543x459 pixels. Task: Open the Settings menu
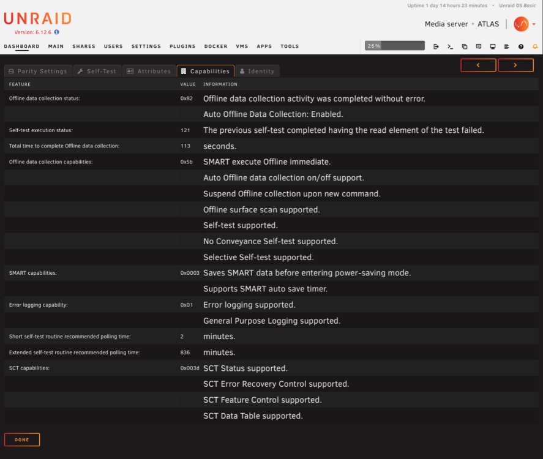tap(146, 47)
